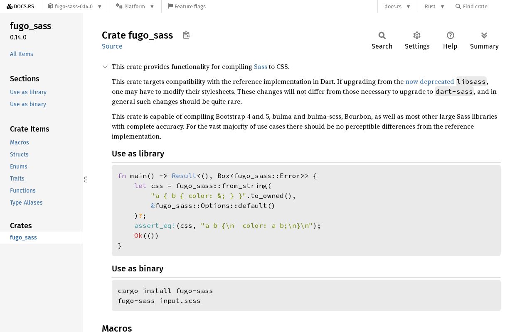Viewport: 532px width, 332px height.
Task: Select fugo_sass under Crates list
Action: [x=23, y=237]
